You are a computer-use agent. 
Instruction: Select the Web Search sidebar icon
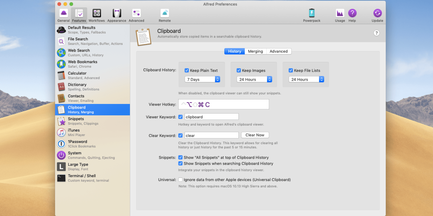[x=61, y=52]
